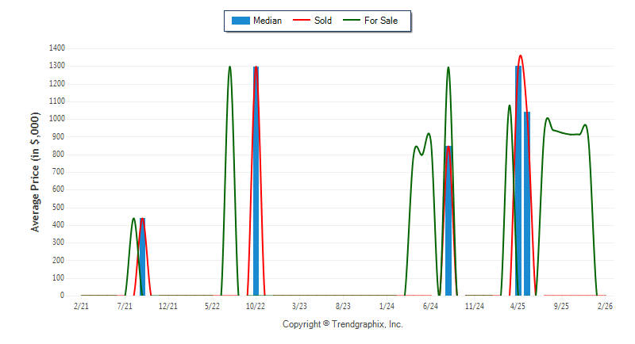Click the Copyright Trendgraphix, Inc. text

[343, 324]
